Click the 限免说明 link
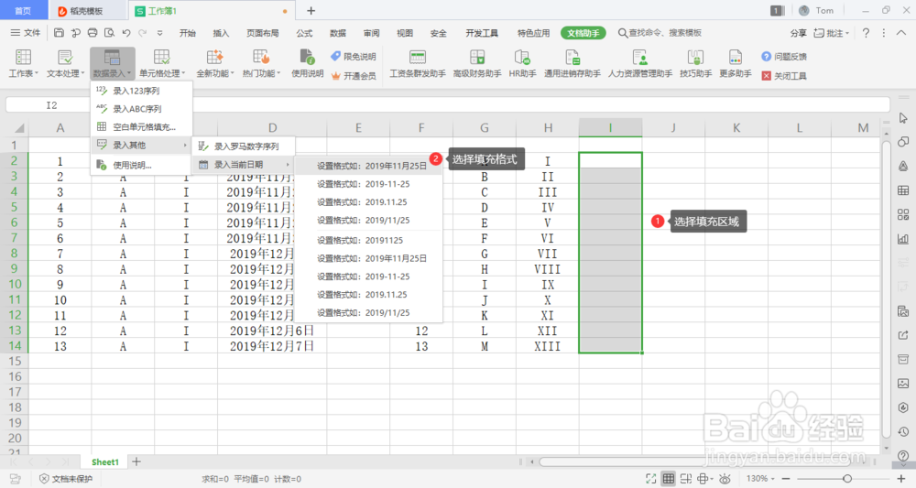Image resolution: width=916 pixels, height=488 pixels. (354, 57)
